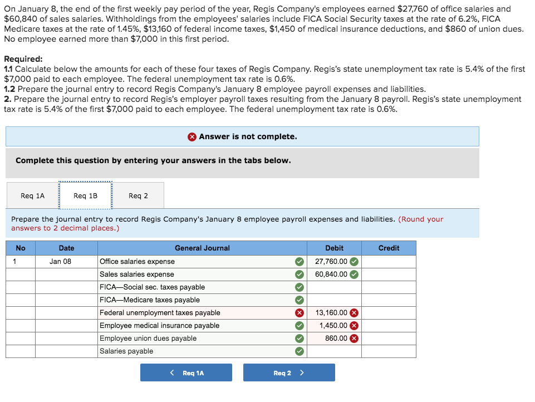The image size is (535, 402).
Task: Select the Date cell showing Jan 08
Action: click(66, 261)
